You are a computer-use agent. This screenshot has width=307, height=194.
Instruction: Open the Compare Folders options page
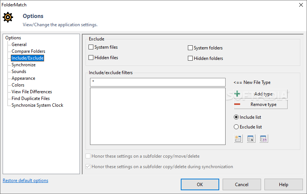point(28,51)
